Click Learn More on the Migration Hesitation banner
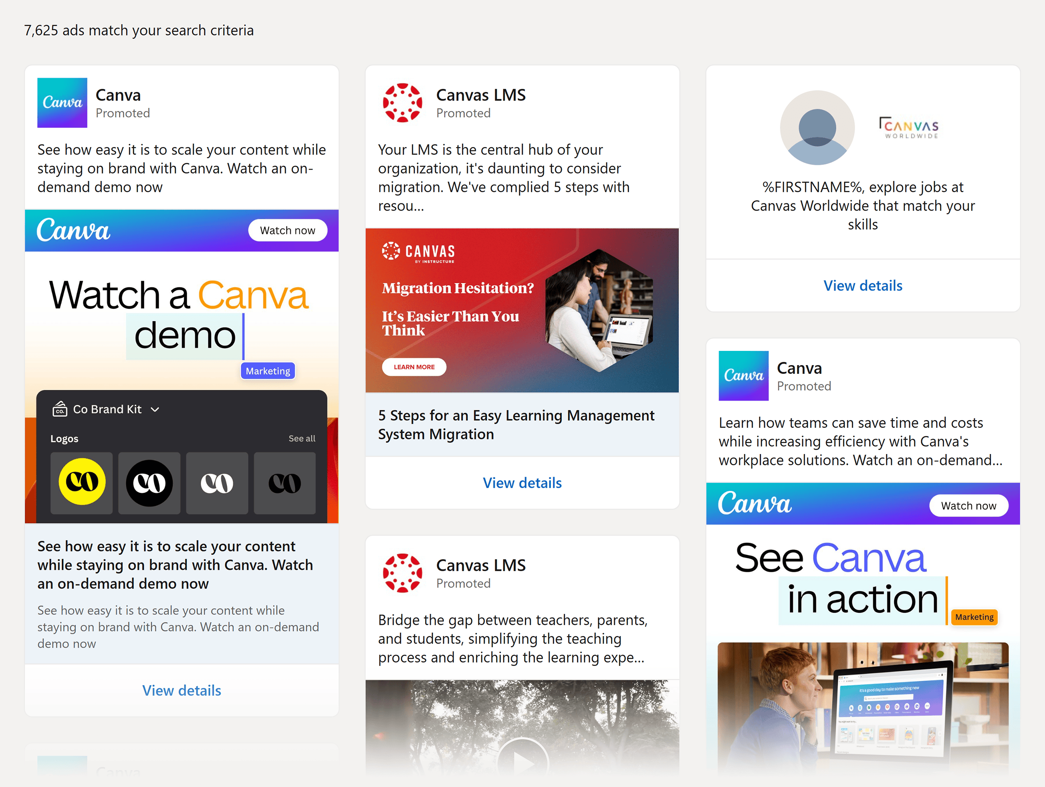The width and height of the screenshot is (1045, 787). coord(414,367)
